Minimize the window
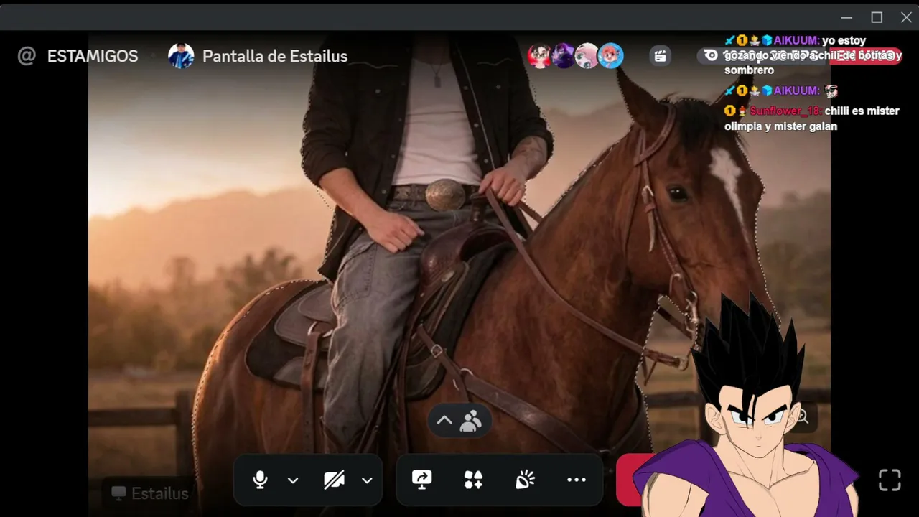Image resolution: width=919 pixels, height=517 pixels. [846, 17]
